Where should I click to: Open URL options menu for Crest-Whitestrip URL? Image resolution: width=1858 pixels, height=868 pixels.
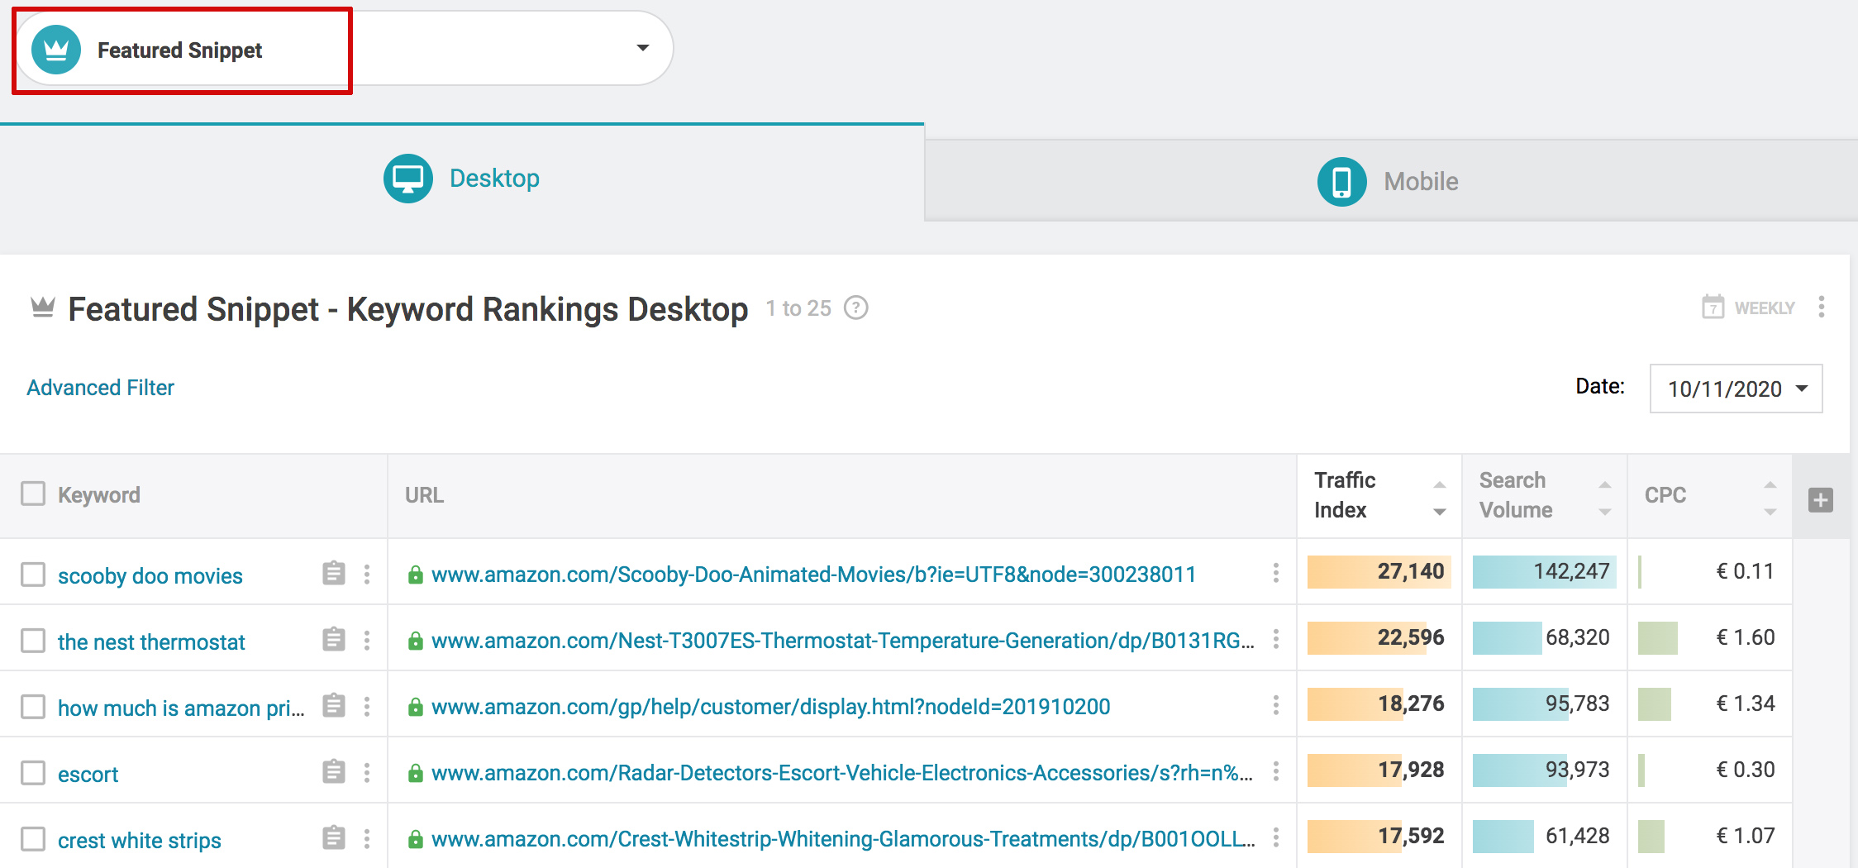(1276, 837)
